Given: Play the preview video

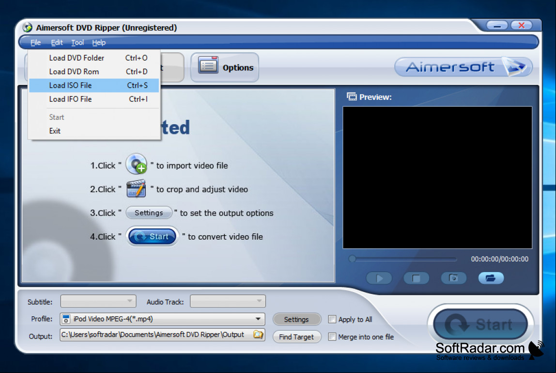Looking at the screenshot, I should (x=379, y=278).
